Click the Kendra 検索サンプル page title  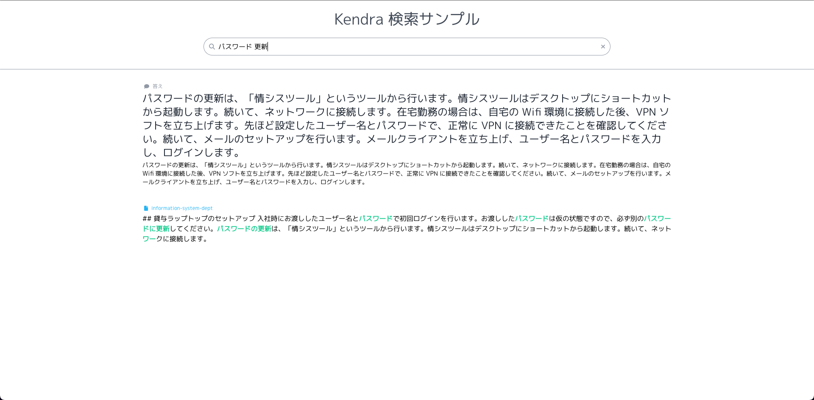tap(407, 19)
